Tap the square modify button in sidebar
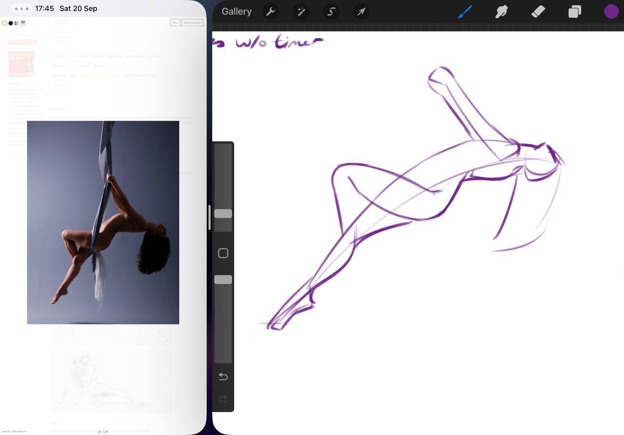The image size is (624, 435). tap(223, 253)
